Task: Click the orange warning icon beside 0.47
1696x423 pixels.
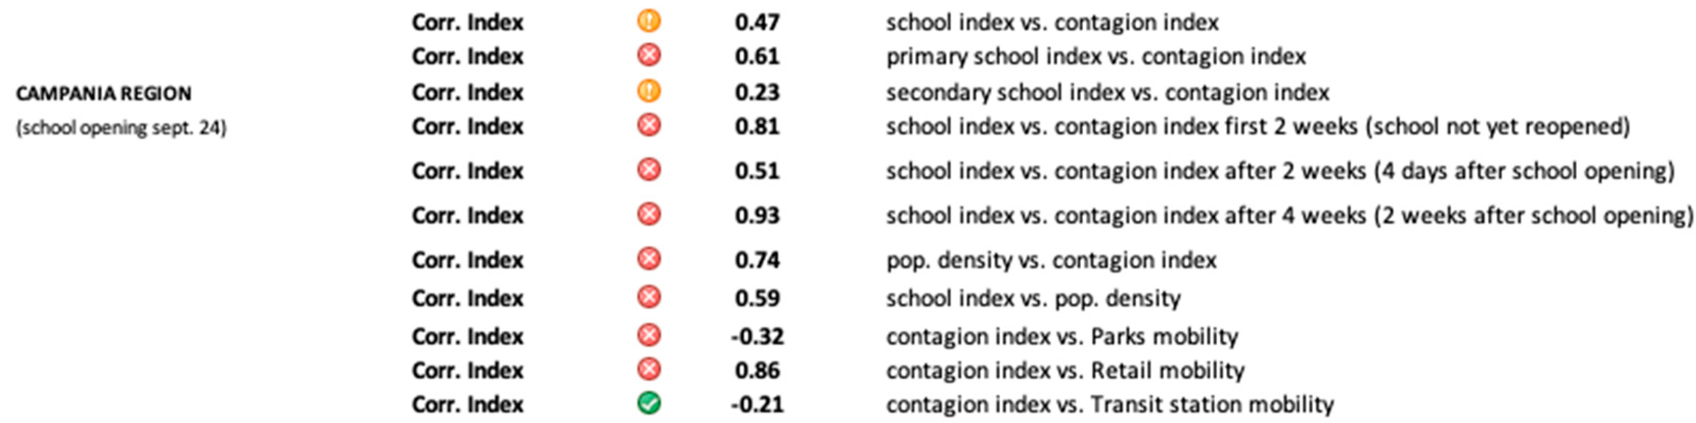Action: click(648, 21)
